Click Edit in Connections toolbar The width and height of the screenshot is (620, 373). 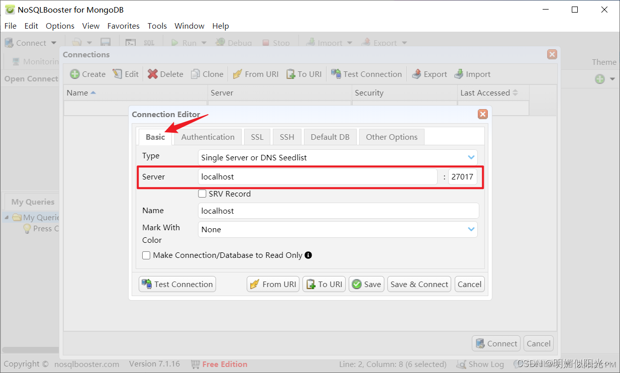coord(126,74)
